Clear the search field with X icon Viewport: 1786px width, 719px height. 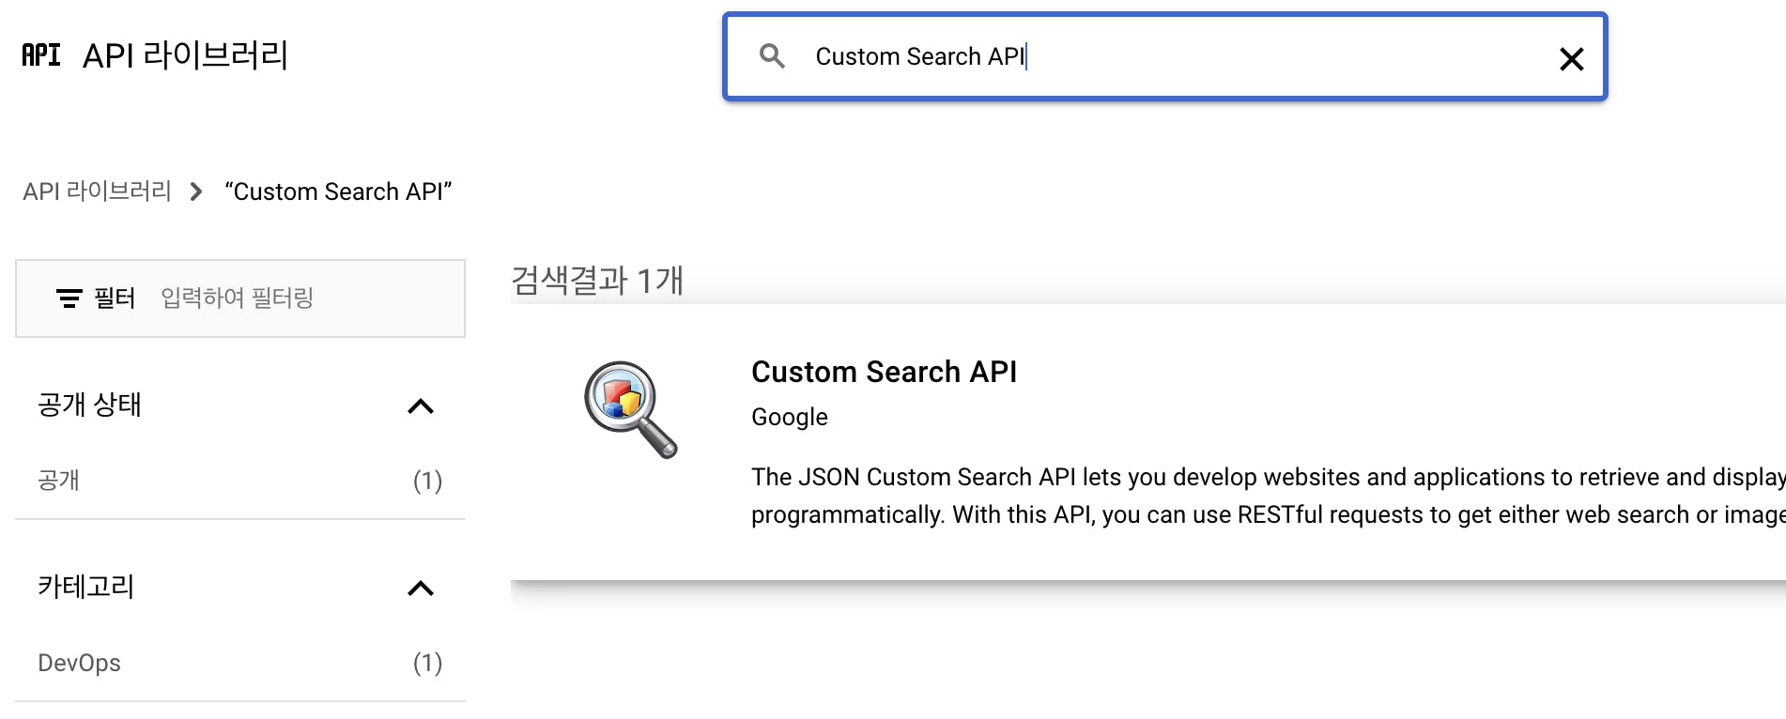pyautogui.click(x=1571, y=59)
